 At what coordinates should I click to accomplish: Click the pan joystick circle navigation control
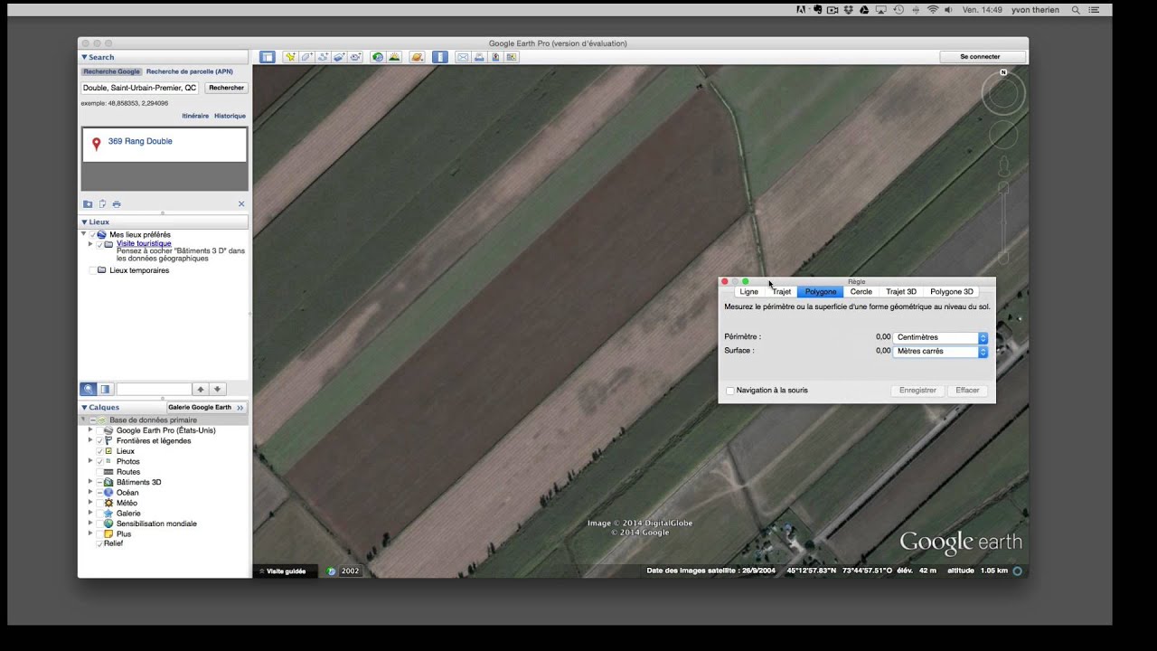(1003, 136)
